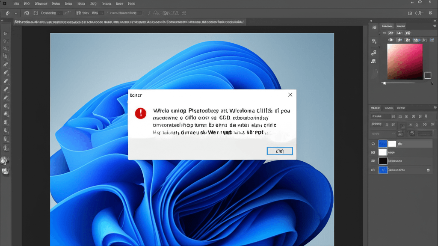Click the app logo in the menu bar
Viewport: 438px width, 246px height.
(x=4, y=3)
